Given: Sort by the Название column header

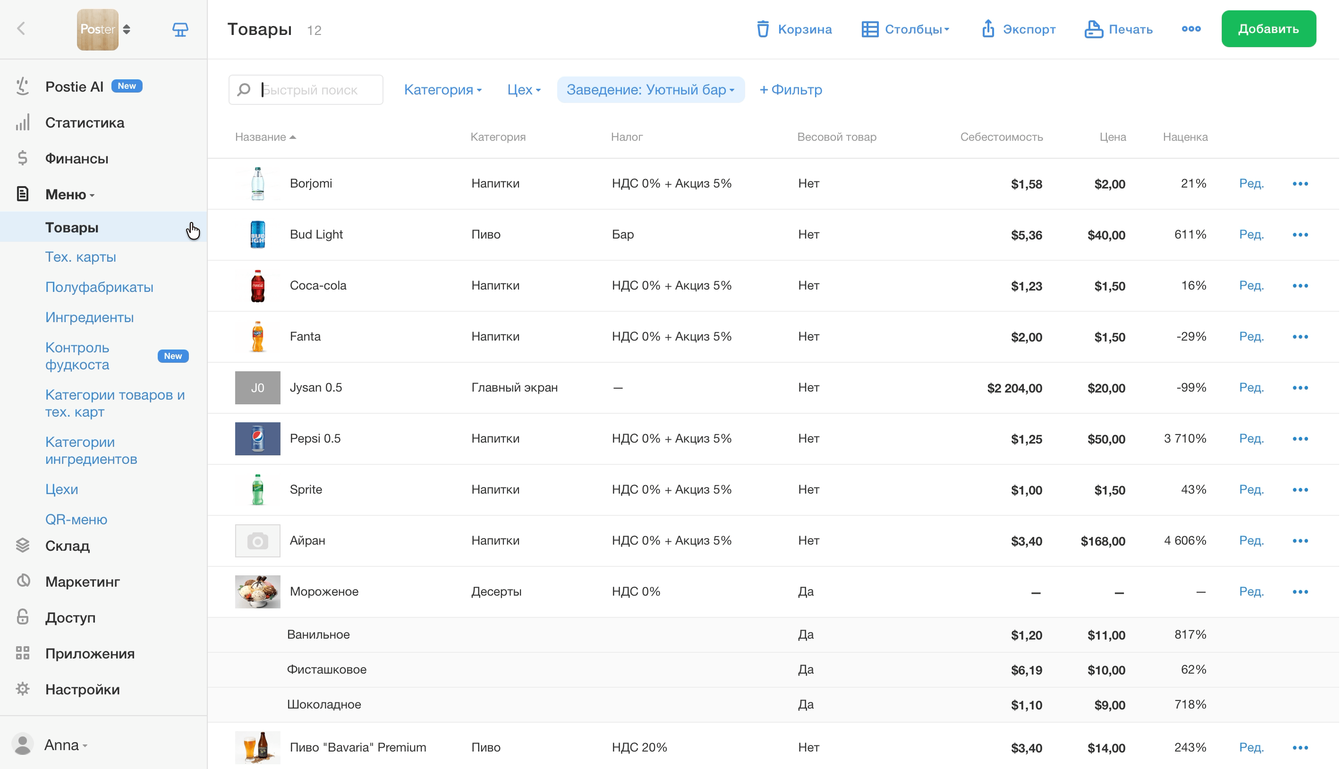Looking at the screenshot, I should (x=266, y=137).
